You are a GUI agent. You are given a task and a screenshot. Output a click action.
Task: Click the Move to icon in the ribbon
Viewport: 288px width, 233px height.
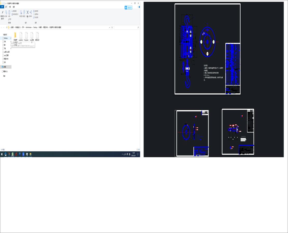coord(21,12)
